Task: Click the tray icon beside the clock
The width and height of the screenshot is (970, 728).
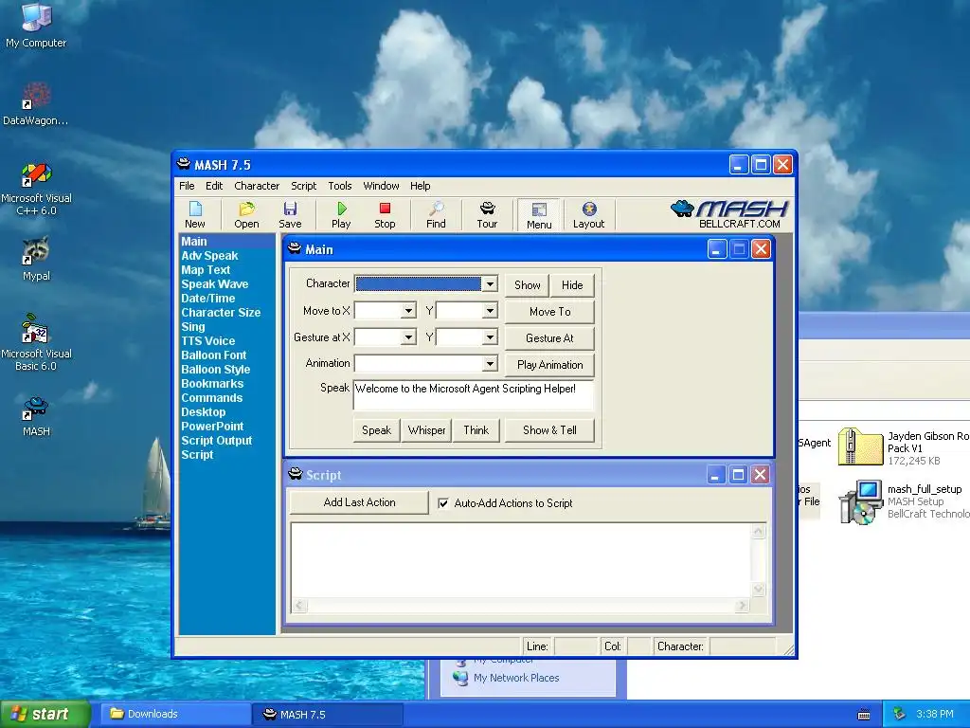Action: 900,715
